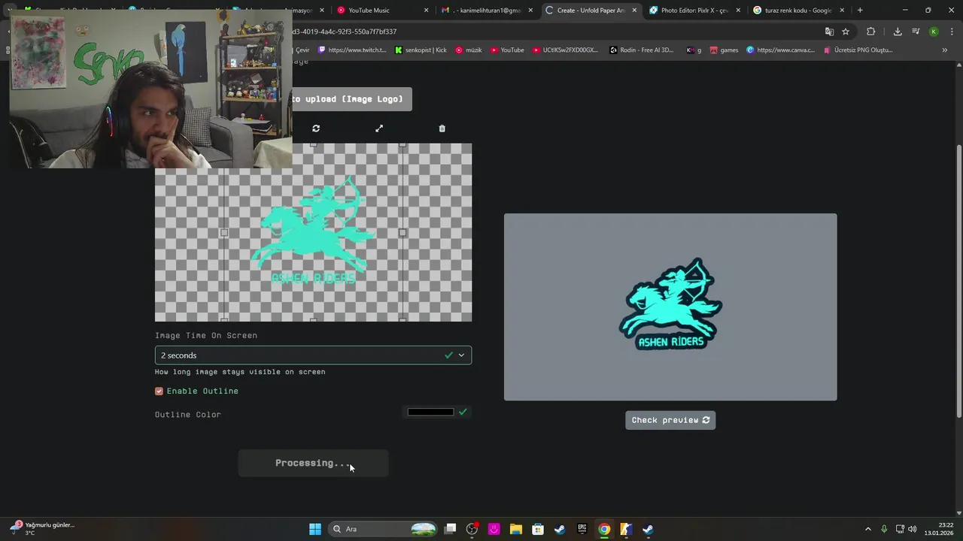
Task: Open the canva.com bookmark
Action: tap(781, 50)
